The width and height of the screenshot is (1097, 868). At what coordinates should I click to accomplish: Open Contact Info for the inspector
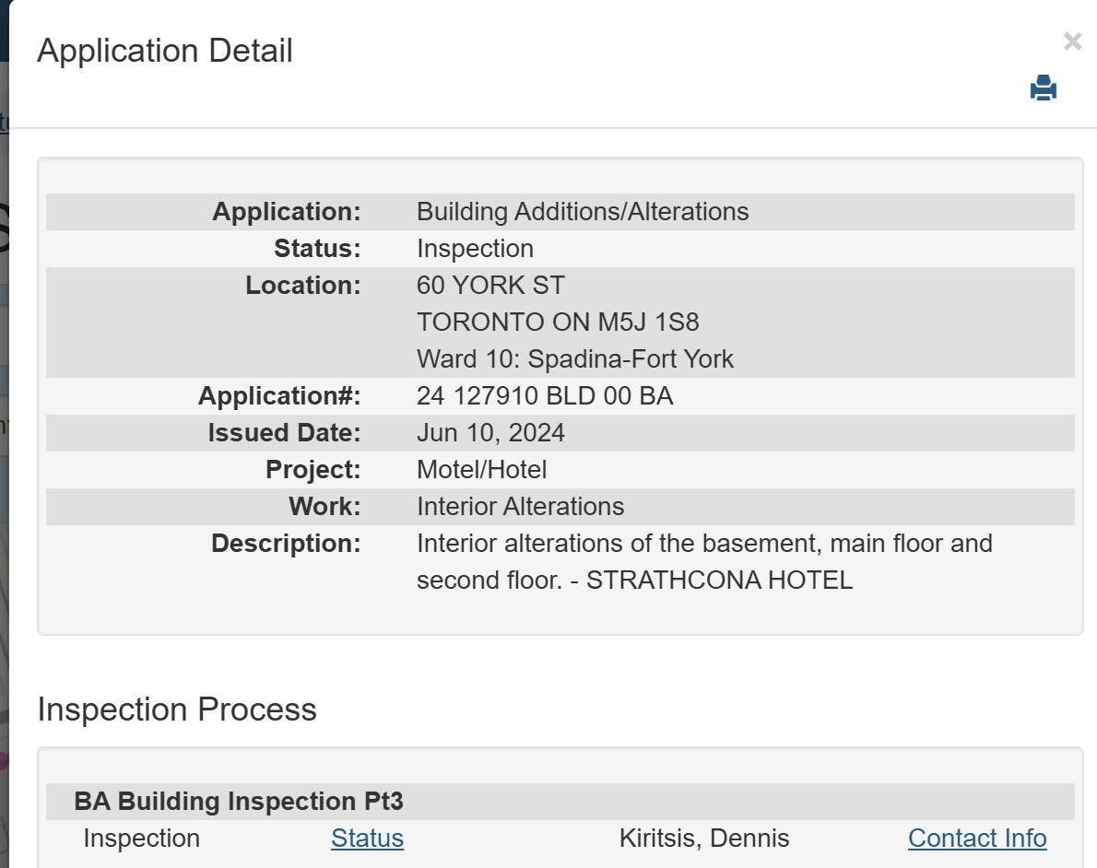tap(977, 839)
